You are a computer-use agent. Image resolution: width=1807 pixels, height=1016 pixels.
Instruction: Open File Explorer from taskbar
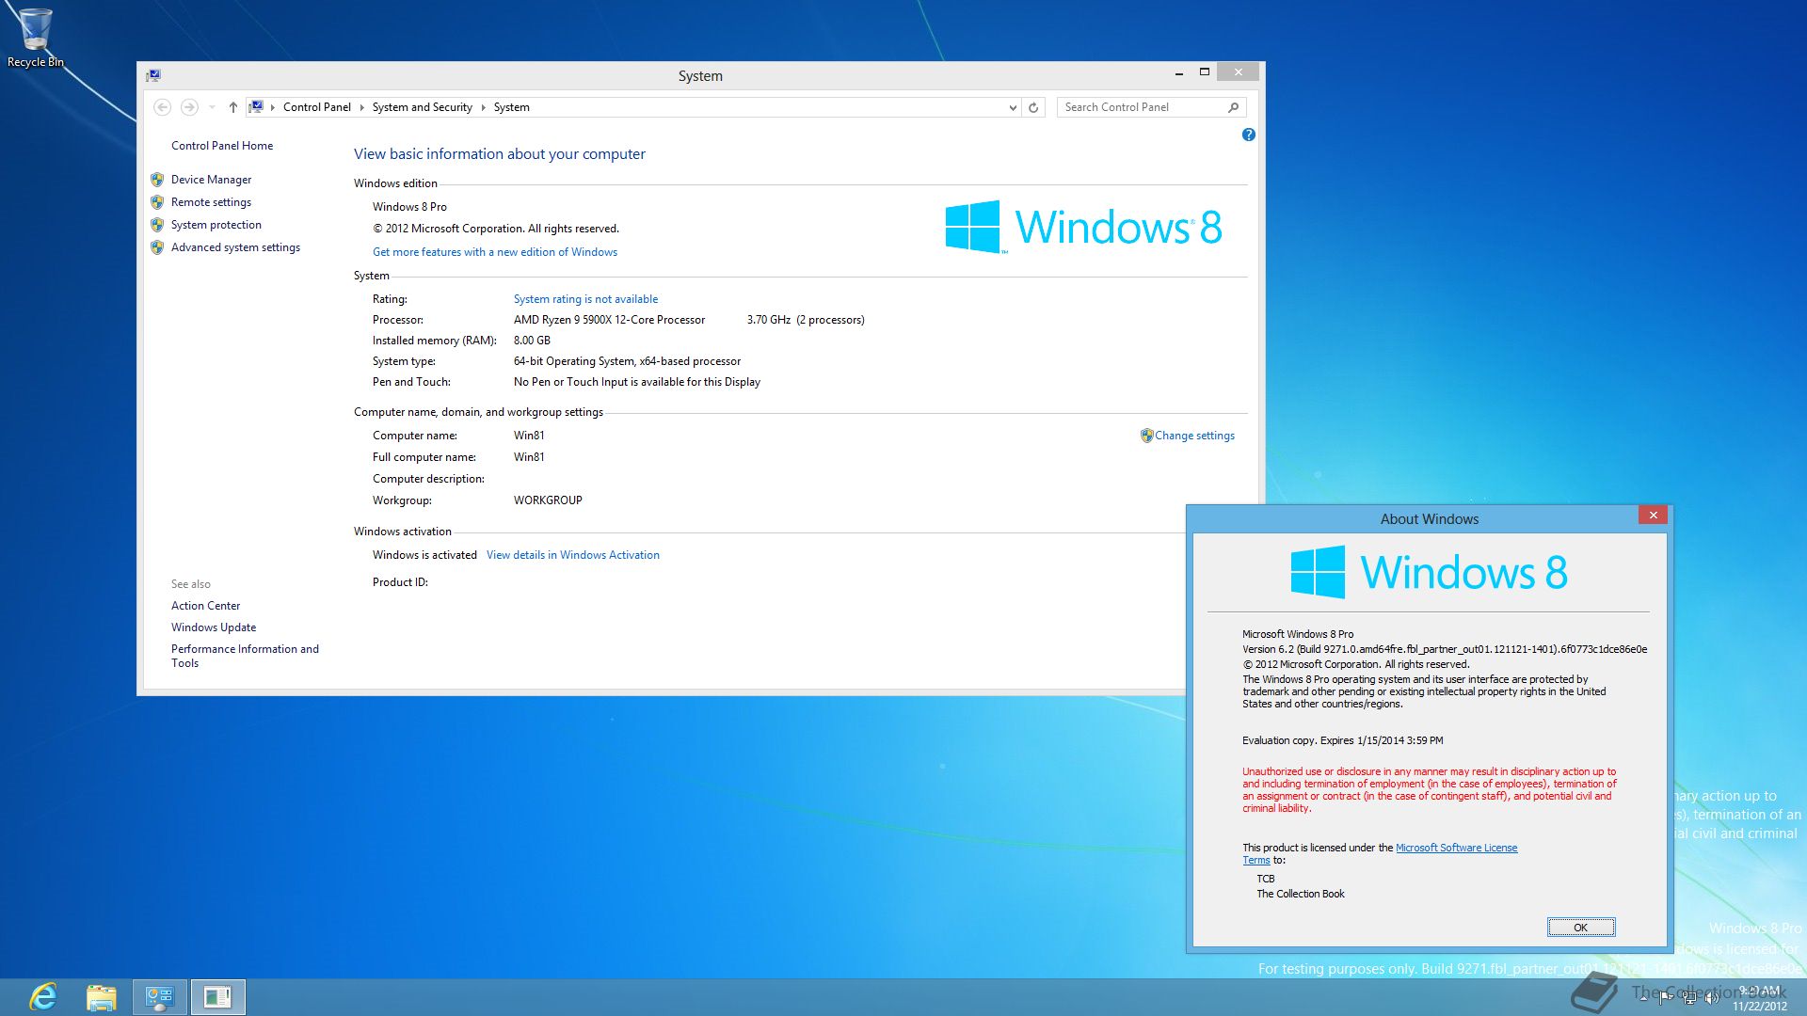click(101, 997)
